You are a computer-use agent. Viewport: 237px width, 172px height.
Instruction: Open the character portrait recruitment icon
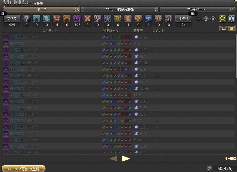pos(232,19)
